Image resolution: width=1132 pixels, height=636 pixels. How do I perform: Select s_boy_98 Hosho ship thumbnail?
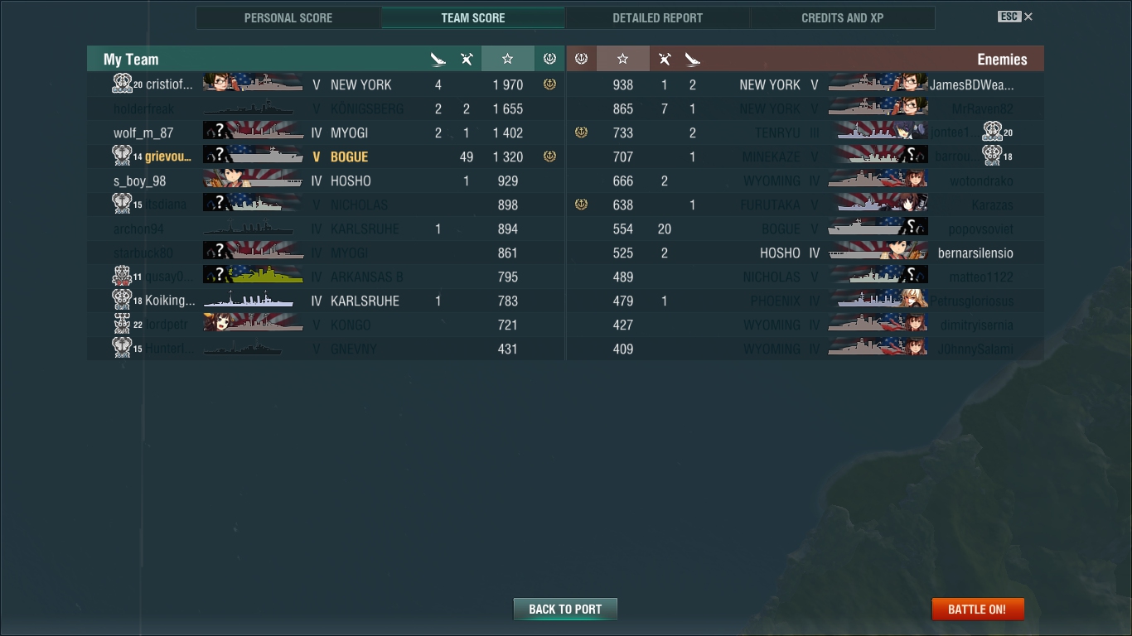(253, 181)
